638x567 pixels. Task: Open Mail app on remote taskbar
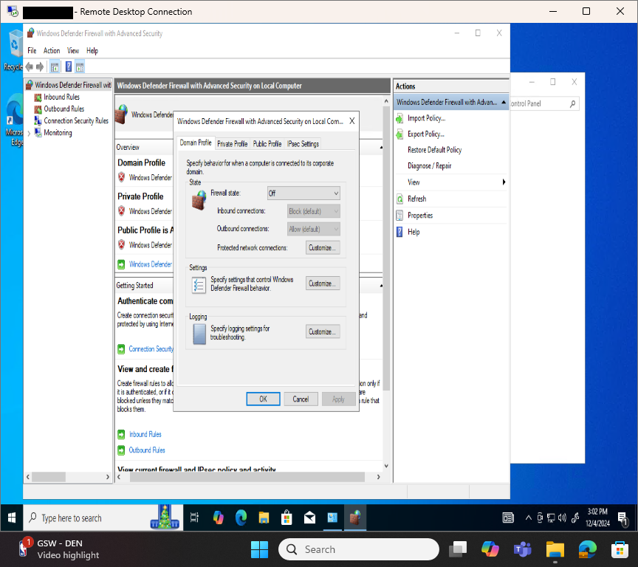(x=309, y=518)
